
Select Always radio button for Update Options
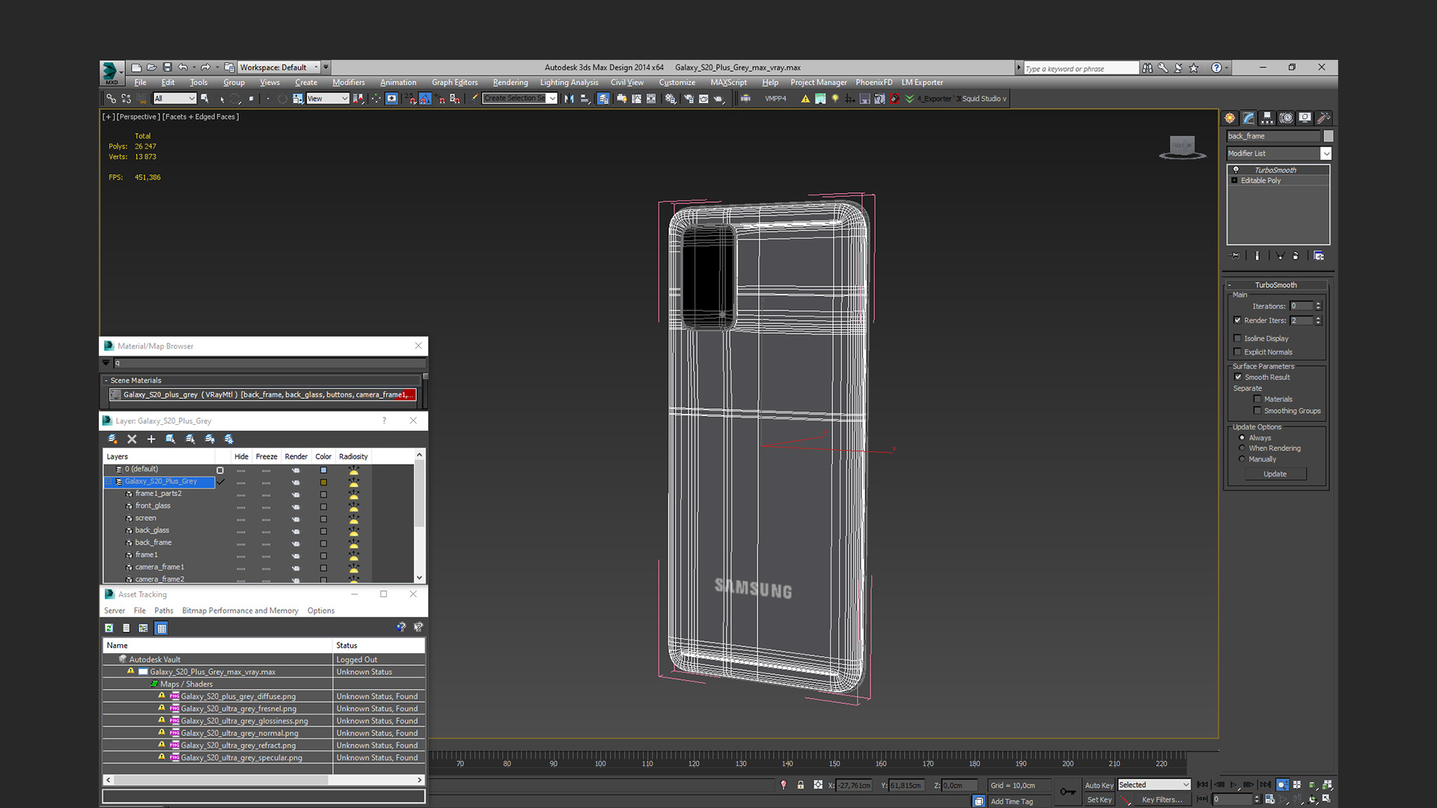tap(1242, 437)
